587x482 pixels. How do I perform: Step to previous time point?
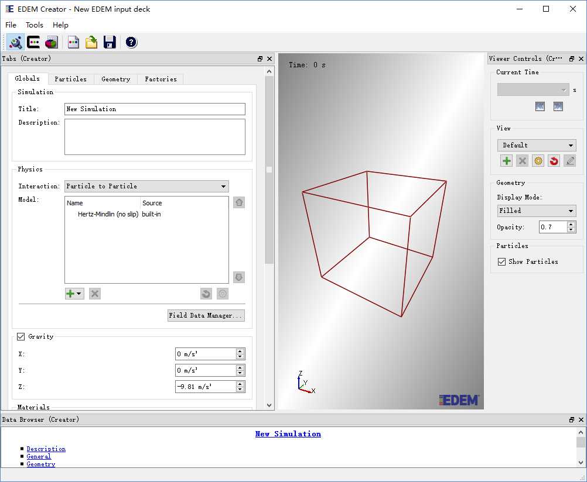540,106
